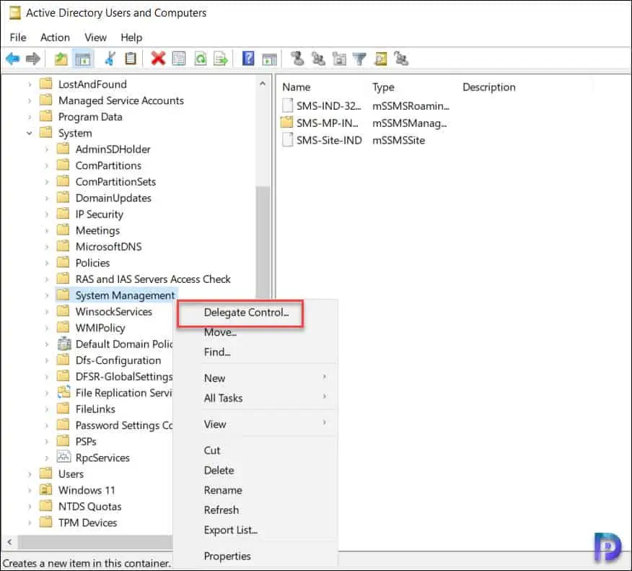Toggle the Show/Hide Console Tree icon
This screenshot has width=632, height=571.
point(83,59)
